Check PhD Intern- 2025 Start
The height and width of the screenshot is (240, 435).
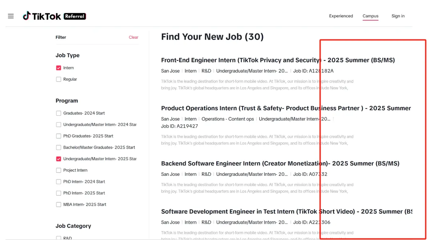58,193
